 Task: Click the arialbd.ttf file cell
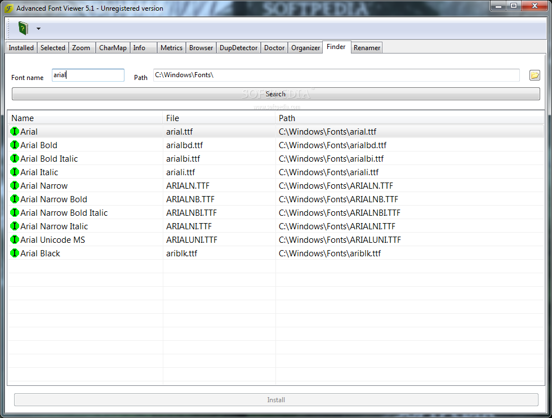pyautogui.click(x=185, y=145)
